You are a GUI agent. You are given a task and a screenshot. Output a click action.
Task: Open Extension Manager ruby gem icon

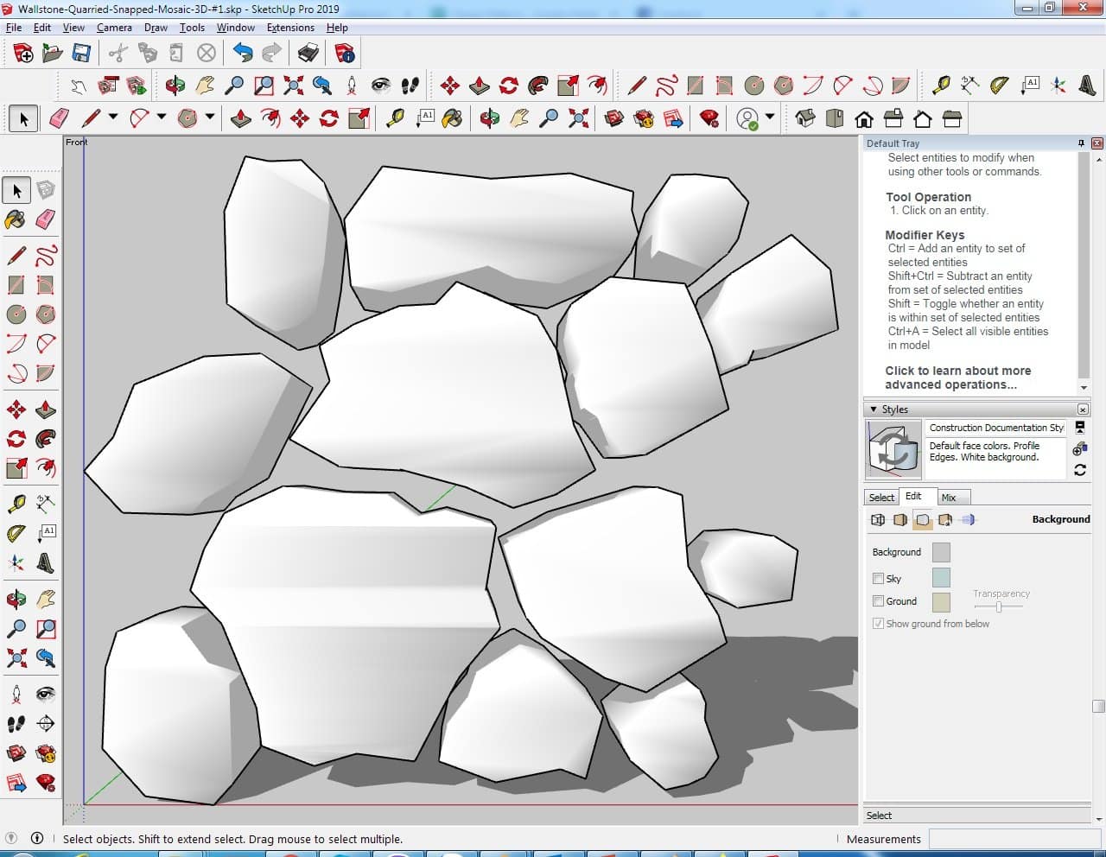709,118
